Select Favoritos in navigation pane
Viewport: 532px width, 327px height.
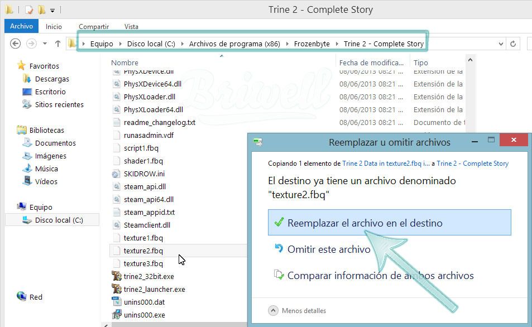44,66
